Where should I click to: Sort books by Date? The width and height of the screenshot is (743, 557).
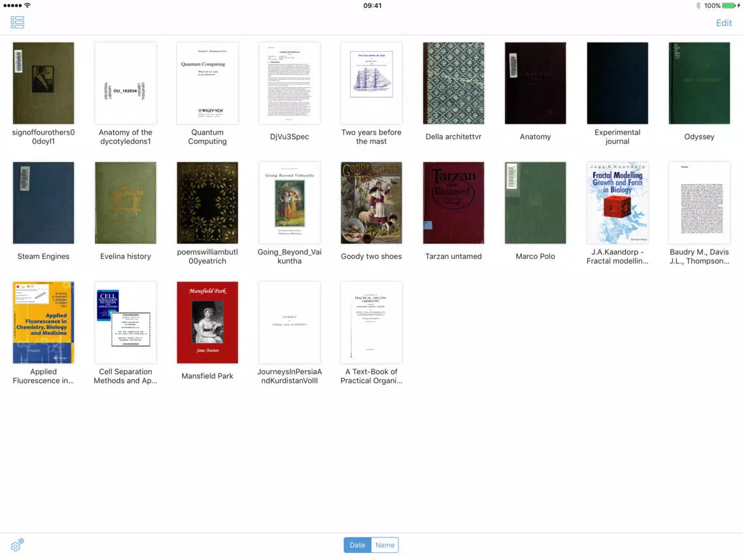[357, 545]
